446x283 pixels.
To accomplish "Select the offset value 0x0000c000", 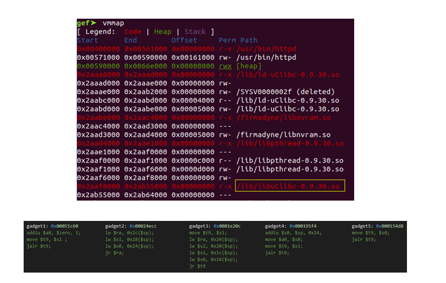I will 192,160.
